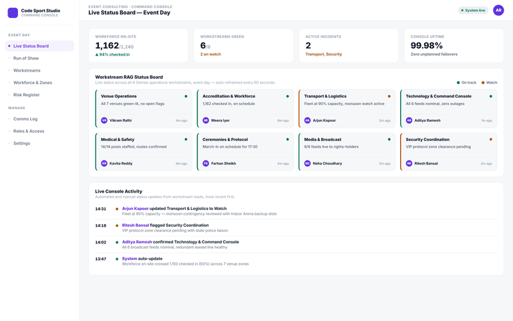Open Venue Operations workstream card
513x321 pixels.
tap(144, 108)
